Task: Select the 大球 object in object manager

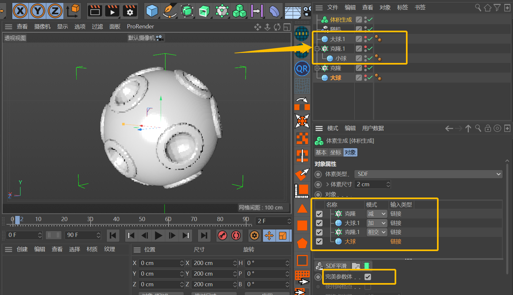Action: 335,78
